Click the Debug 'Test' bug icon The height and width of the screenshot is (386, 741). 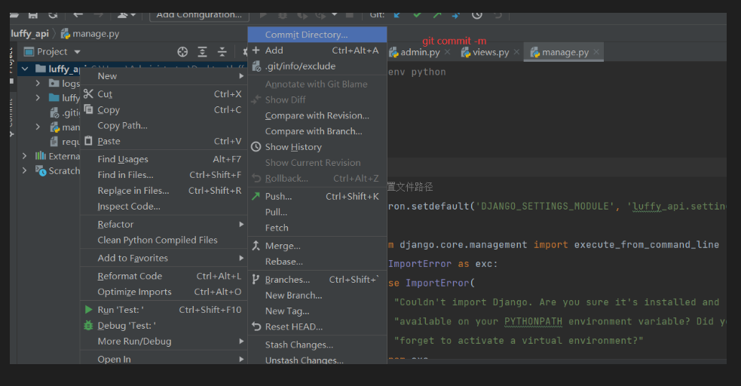pyautogui.click(x=88, y=326)
